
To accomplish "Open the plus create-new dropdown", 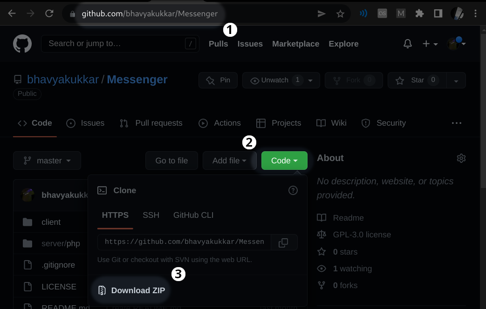I will click(x=430, y=44).
